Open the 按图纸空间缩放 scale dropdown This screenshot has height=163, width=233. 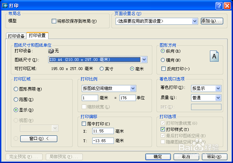pyautogui.click(x=133, y=88)
